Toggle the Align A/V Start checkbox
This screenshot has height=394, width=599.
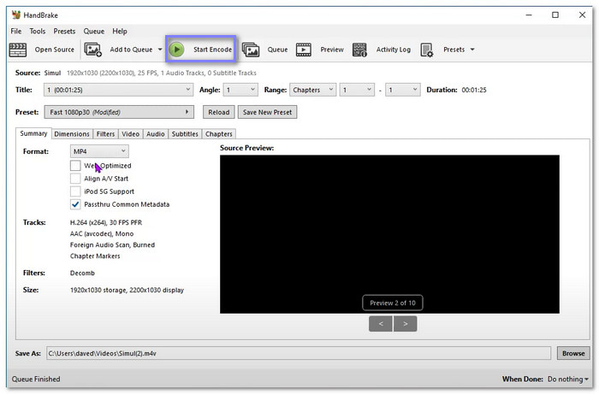coord(76,179)
